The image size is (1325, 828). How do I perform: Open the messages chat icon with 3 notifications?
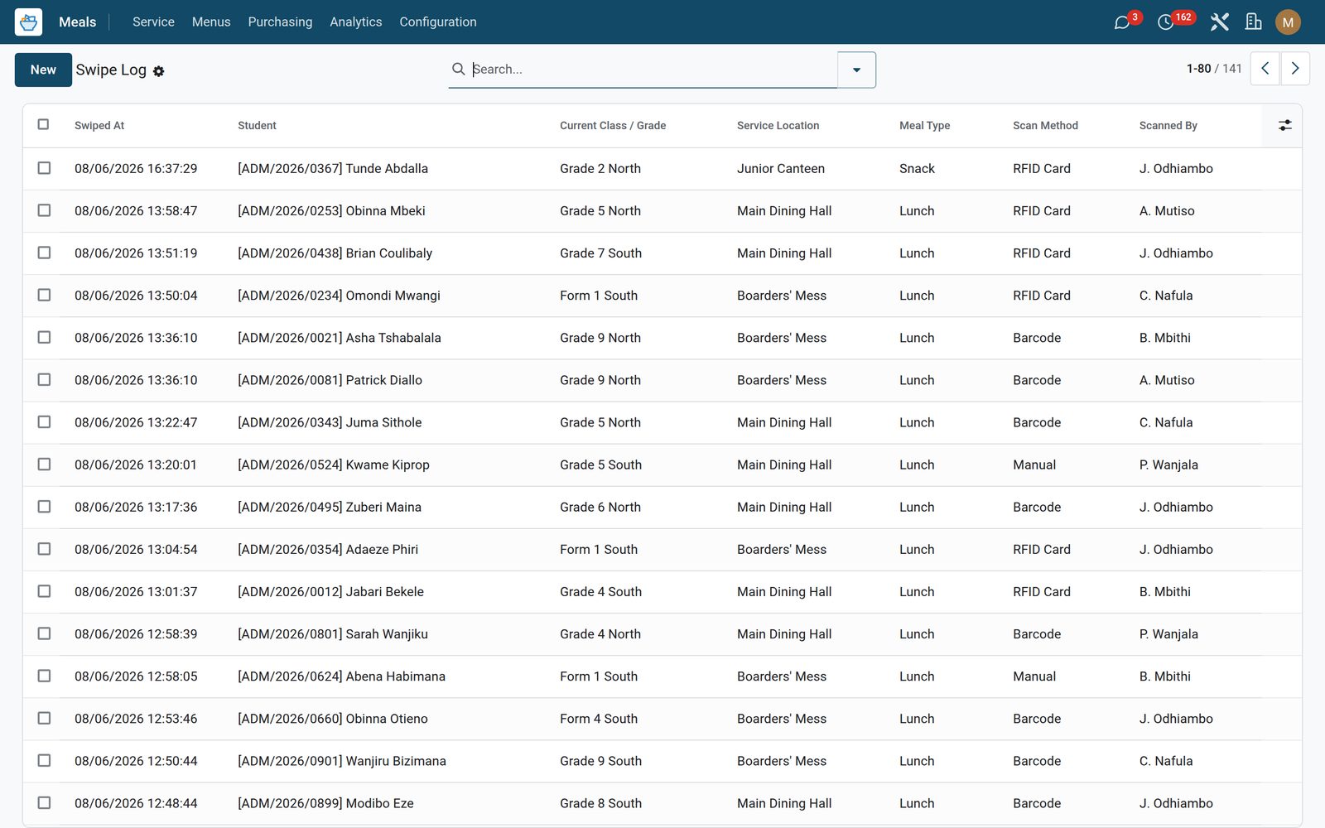tap(1122, 22)
